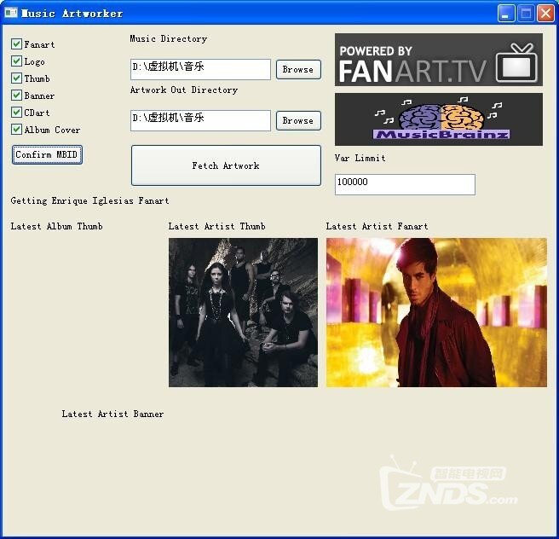
Task: Click the Music Artworker title bar icon
Action: (x=11, y=13)
